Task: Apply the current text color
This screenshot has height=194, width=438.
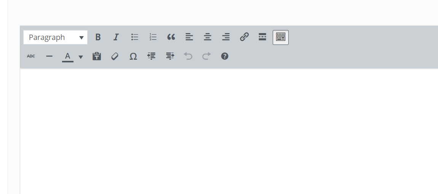Action: [x=67, y=57]
